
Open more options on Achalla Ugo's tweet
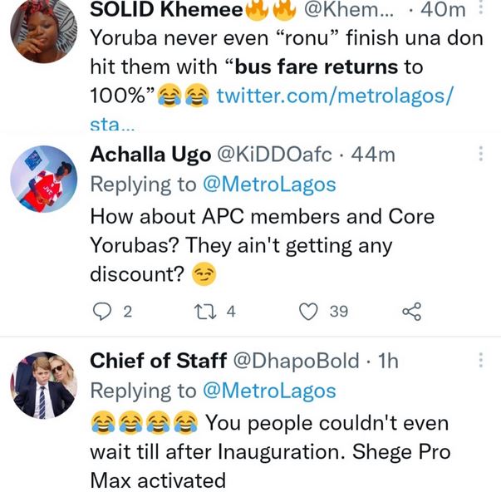[481, 155]
